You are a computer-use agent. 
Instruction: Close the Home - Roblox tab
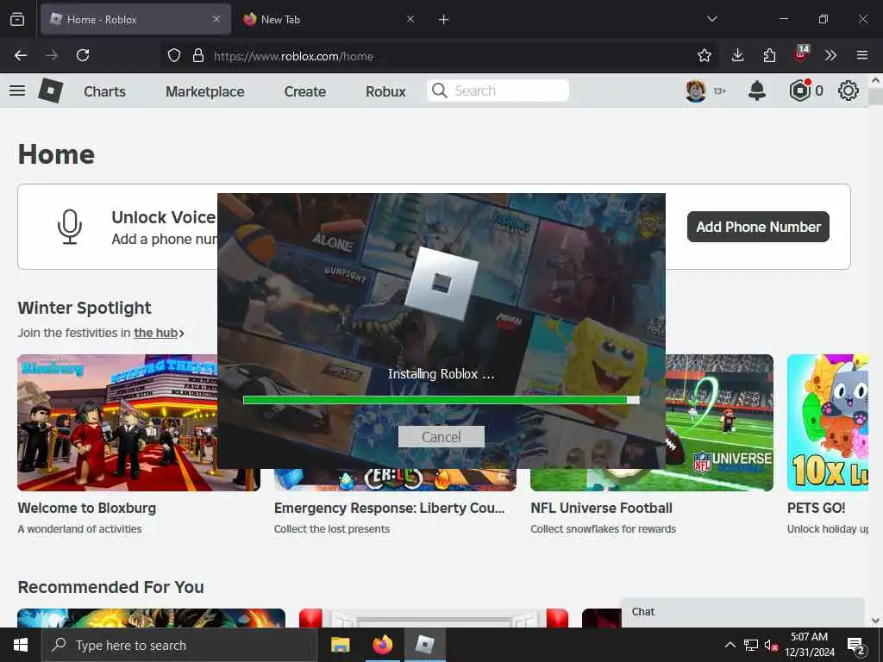coord(216,19)
